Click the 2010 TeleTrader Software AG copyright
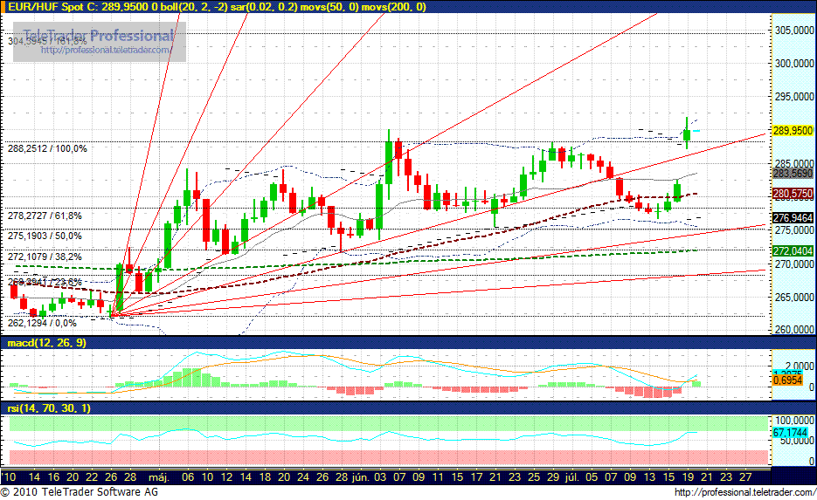Screen dimensions: 817x500 (x=80, y=492)
